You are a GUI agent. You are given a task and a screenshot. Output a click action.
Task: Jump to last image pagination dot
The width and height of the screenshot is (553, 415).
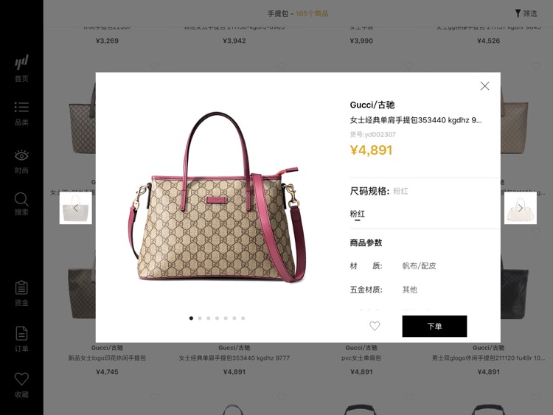pyautogui.click(x=243, y=318)
